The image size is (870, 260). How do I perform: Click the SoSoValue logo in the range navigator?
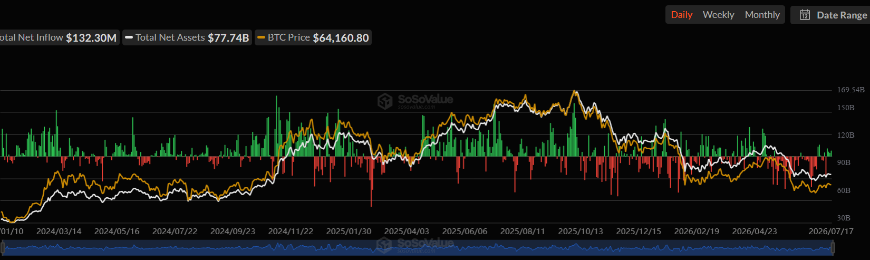coord(415,244)
